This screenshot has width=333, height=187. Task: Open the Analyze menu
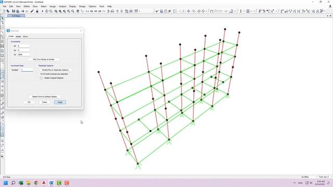coord(62,6)
